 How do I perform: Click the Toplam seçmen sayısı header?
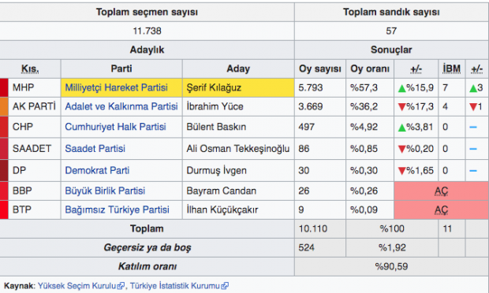(147, 12)
